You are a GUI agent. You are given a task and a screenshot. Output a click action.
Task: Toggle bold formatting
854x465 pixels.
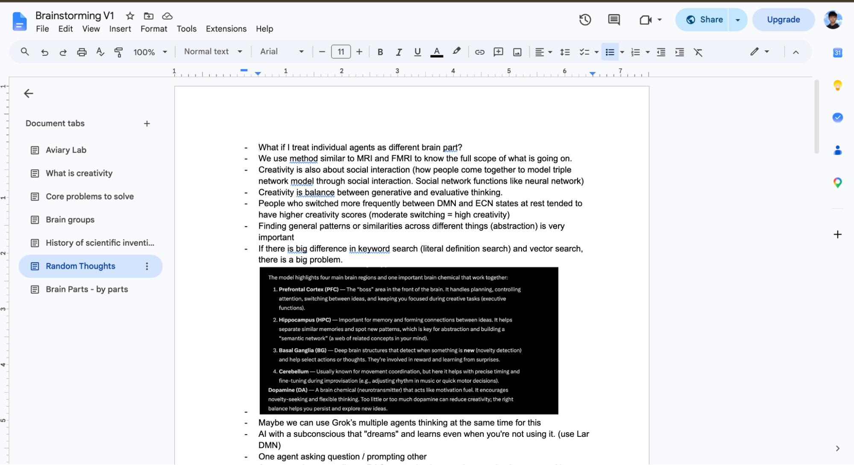(x=380, y=52)
